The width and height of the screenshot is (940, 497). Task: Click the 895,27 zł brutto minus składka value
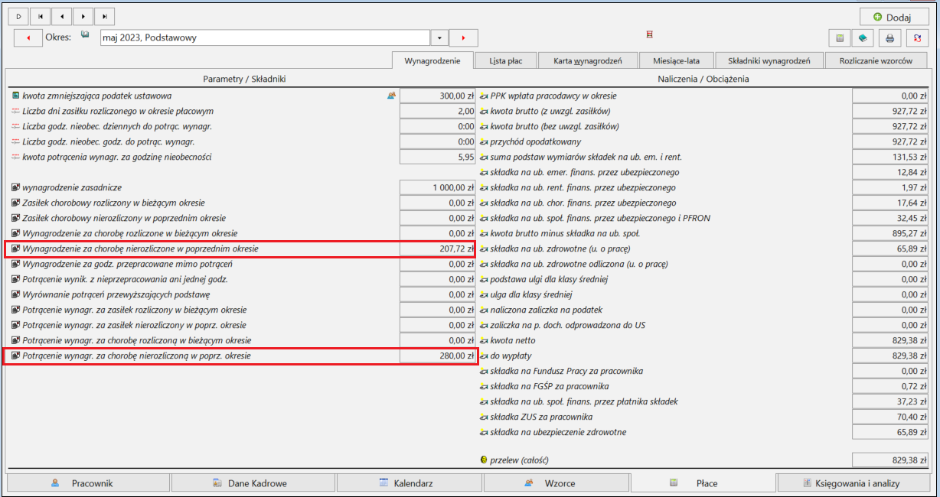[890, 233]
